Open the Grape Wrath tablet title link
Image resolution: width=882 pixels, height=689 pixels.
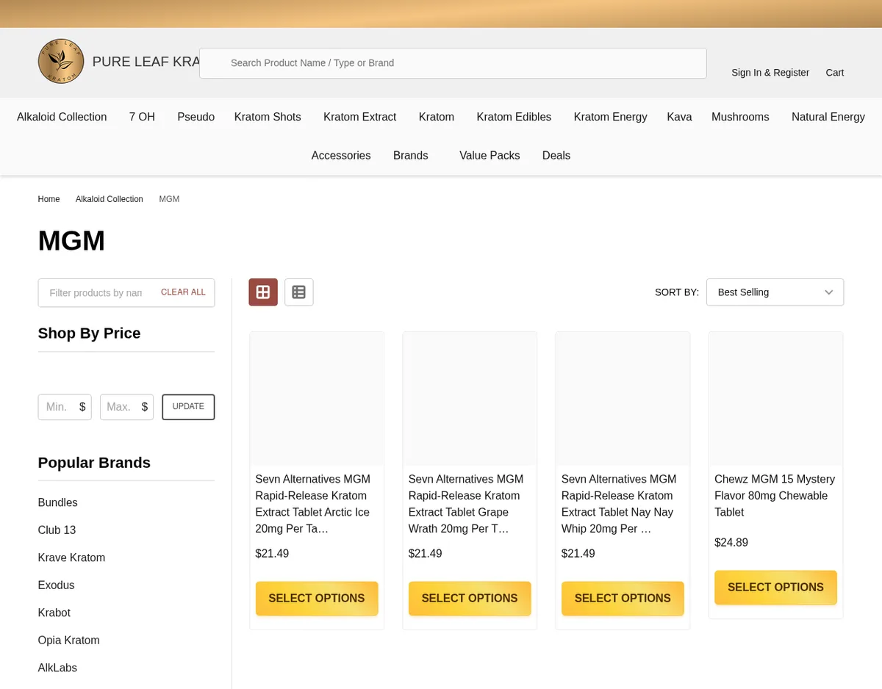pos(467,504)
